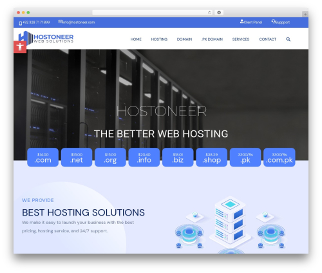Image resolution: width=322 pixels, height=273 pixels.
Task: Open the accessibility widget icon
Action: coord(20,46)
